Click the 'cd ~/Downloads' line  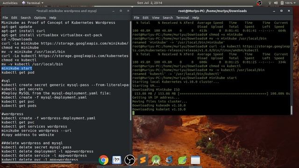[17, 39]
